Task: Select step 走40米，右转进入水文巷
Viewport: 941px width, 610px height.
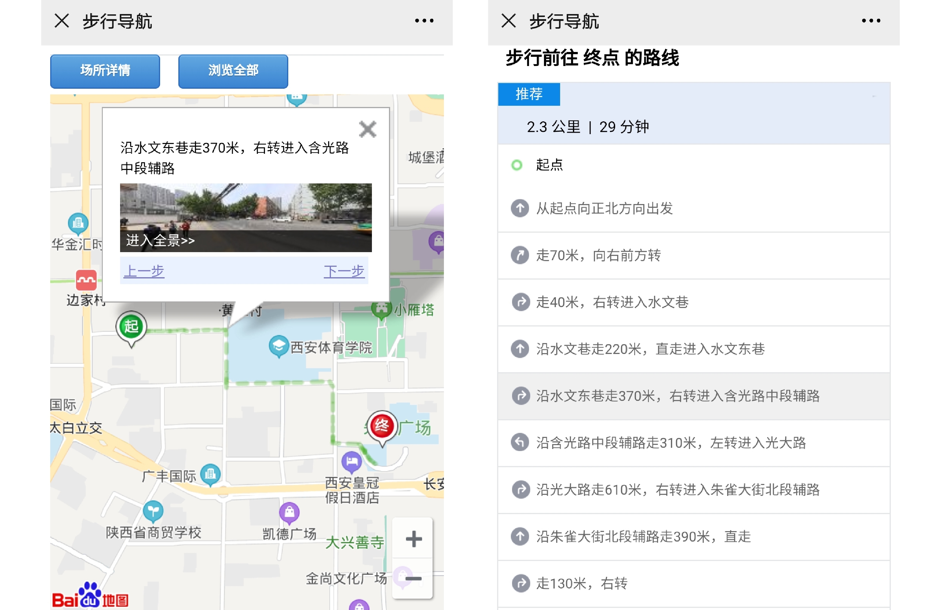Action: [694, 302]
